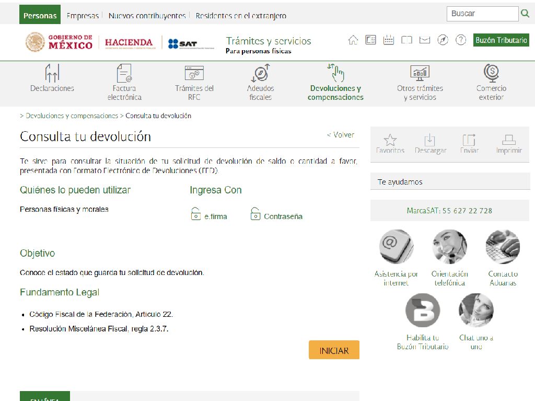535x401 pixels.
Task: Click the question mark help icon
Action: coord(460,40)
